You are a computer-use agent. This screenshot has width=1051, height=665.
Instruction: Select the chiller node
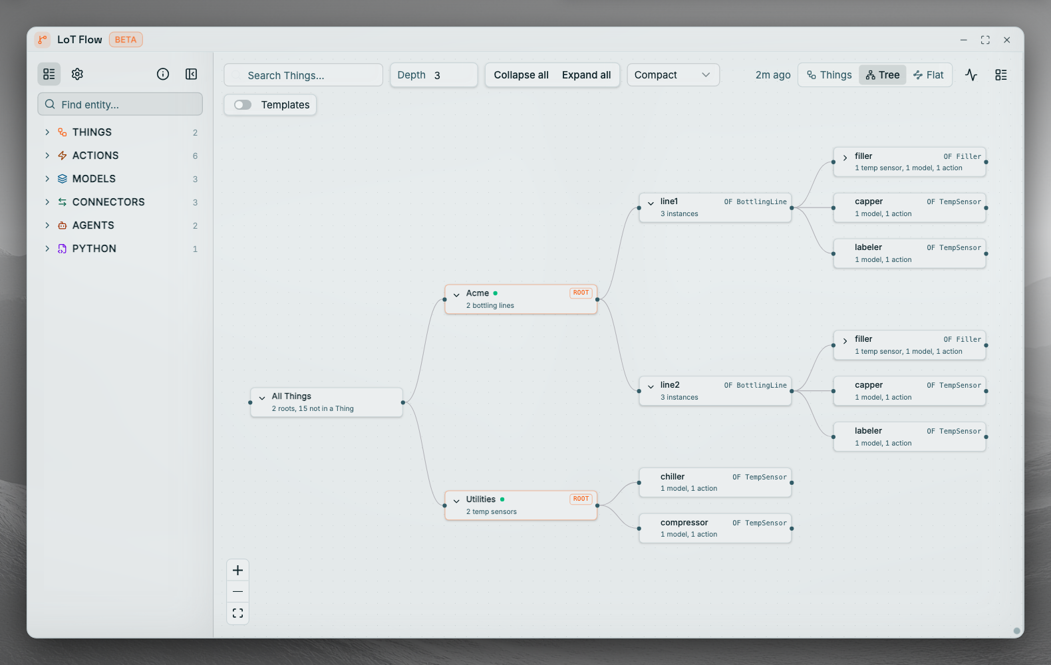715,483
